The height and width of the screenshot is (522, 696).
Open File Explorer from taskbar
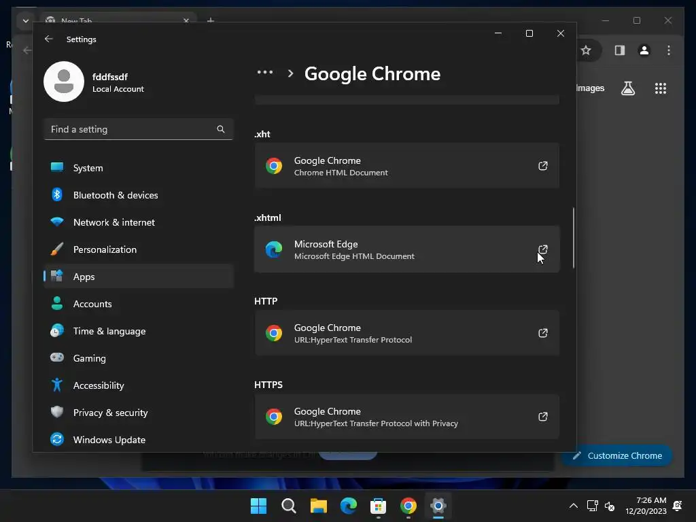(318, 506)
